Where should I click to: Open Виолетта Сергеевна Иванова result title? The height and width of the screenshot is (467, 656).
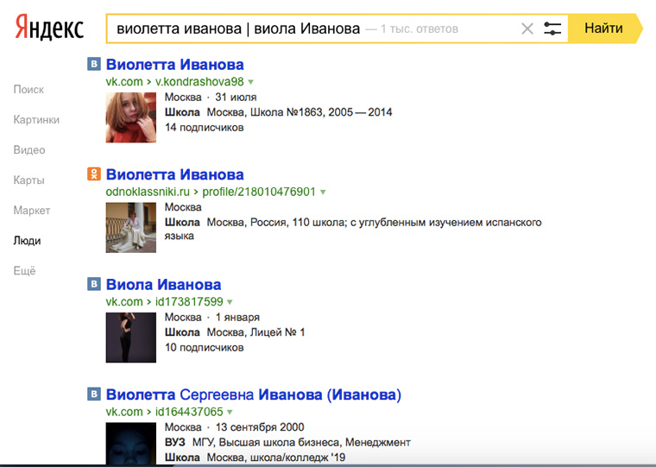click(x=253, y=395)
